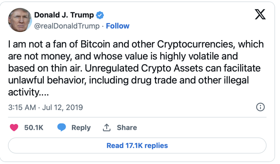The width and height of the screenshot is (280, 164).
Task: Click the blue verified checkmark badge
Action: tap(100, 15)
